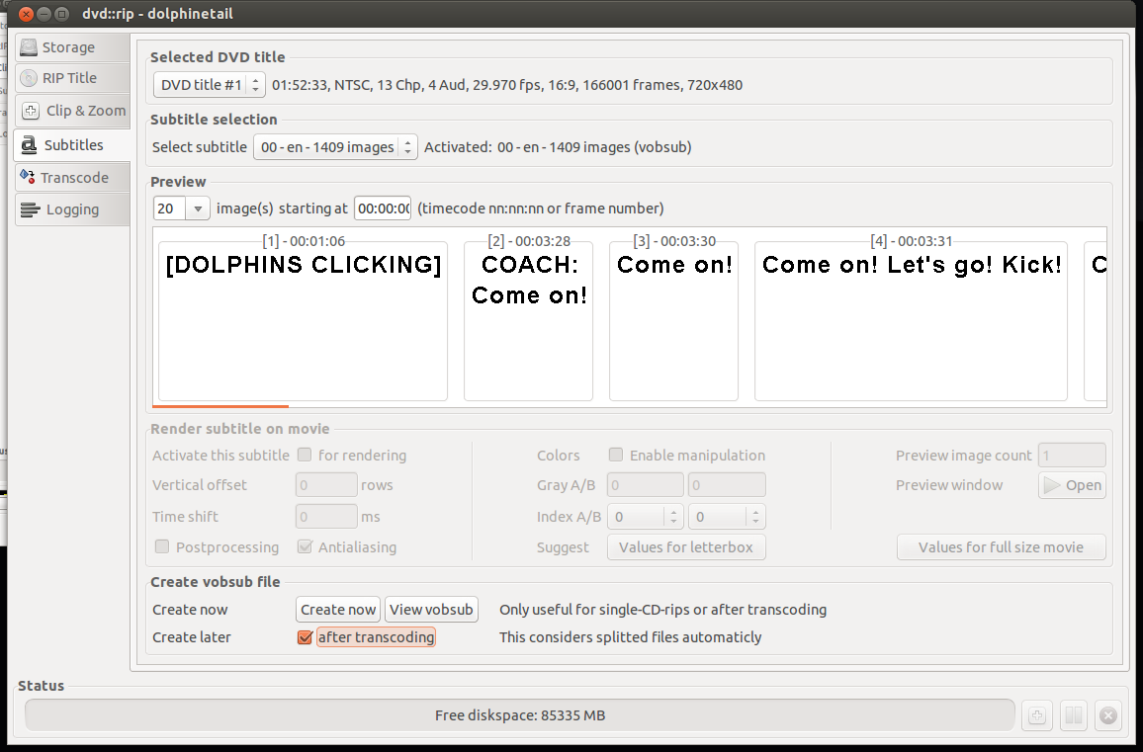Click the 'View vobsub' button
The image size is (1143, 752).
[x=431, y=610]
